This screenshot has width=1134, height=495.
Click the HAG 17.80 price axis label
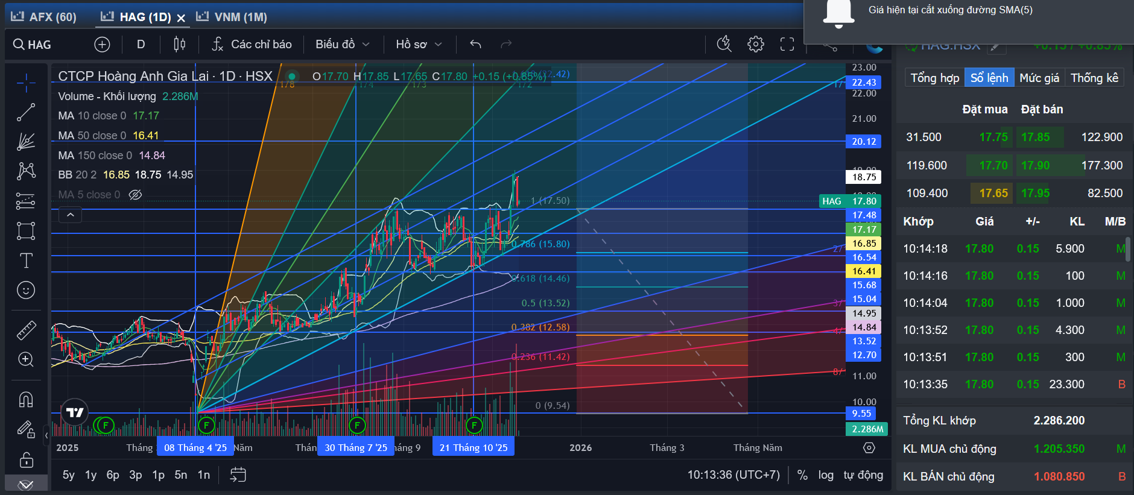(850, 201)
